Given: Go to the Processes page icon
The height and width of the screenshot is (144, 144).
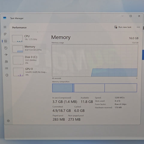Looking at the screenshot, I should 5,34.
